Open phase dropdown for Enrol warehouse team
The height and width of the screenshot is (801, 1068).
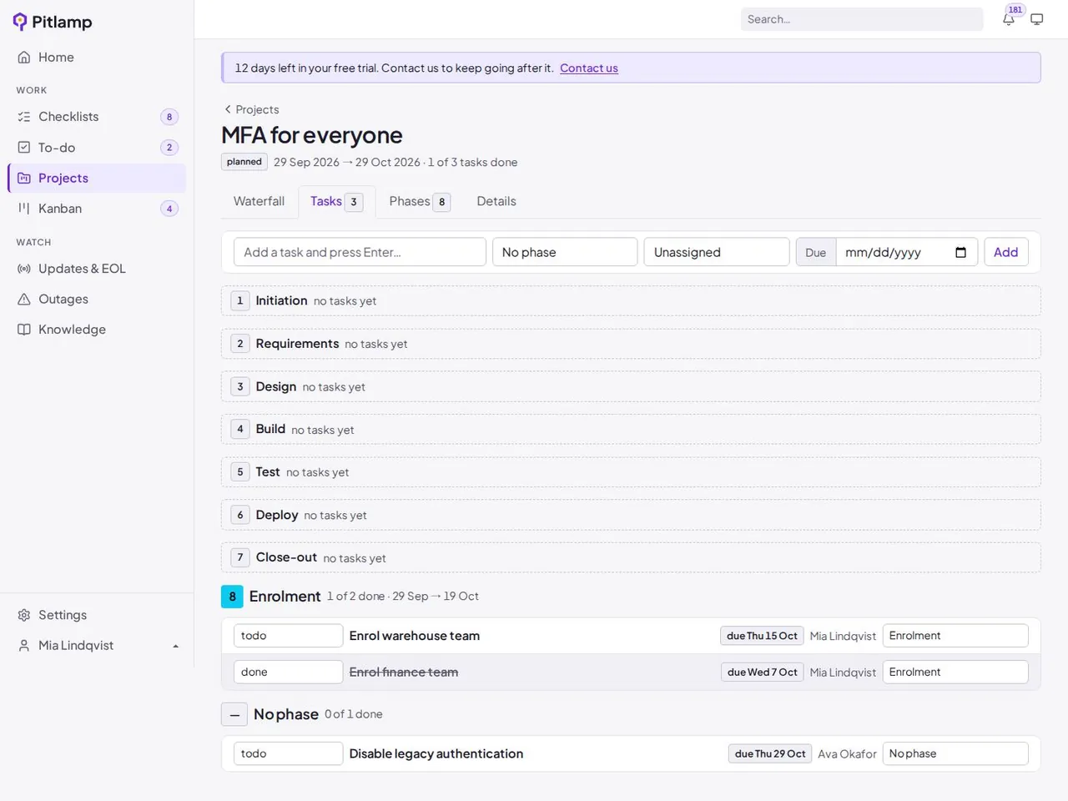pos(955,636)
